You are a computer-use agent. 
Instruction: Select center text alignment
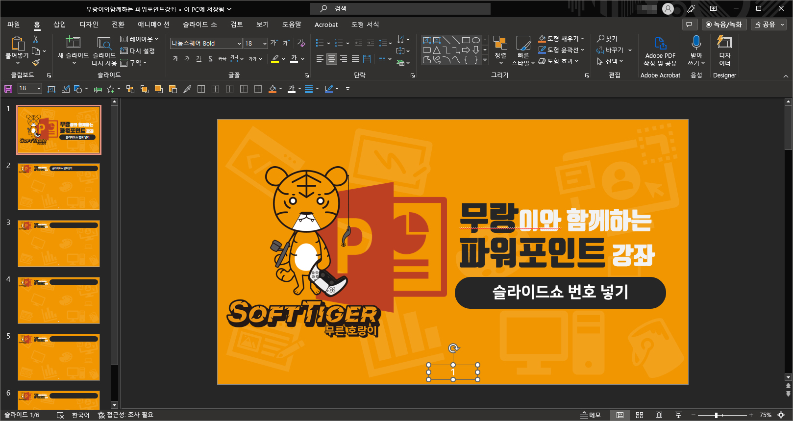click(x=332, y=59)
